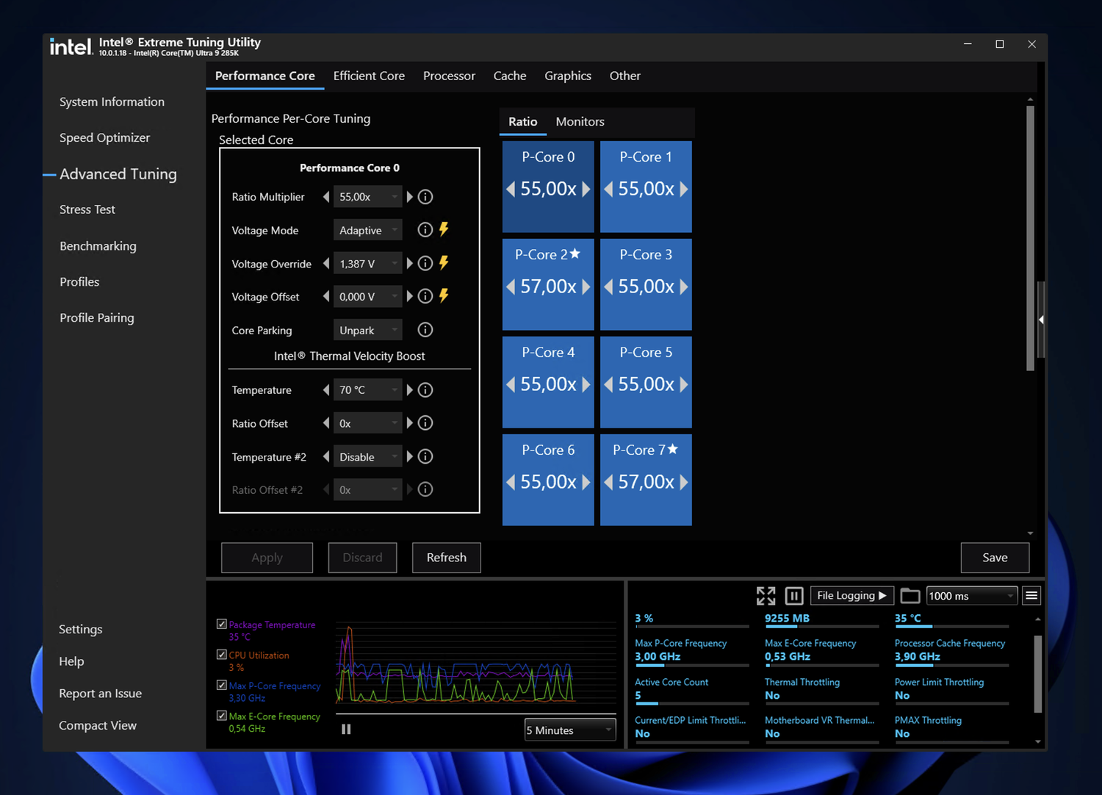
Task: Open the log file folder icon
Action: [910, 596]
